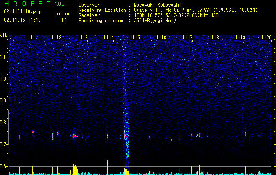Click the 0.8 kHz frequency tick label
The image size is (276, 175).
[4, 122]
